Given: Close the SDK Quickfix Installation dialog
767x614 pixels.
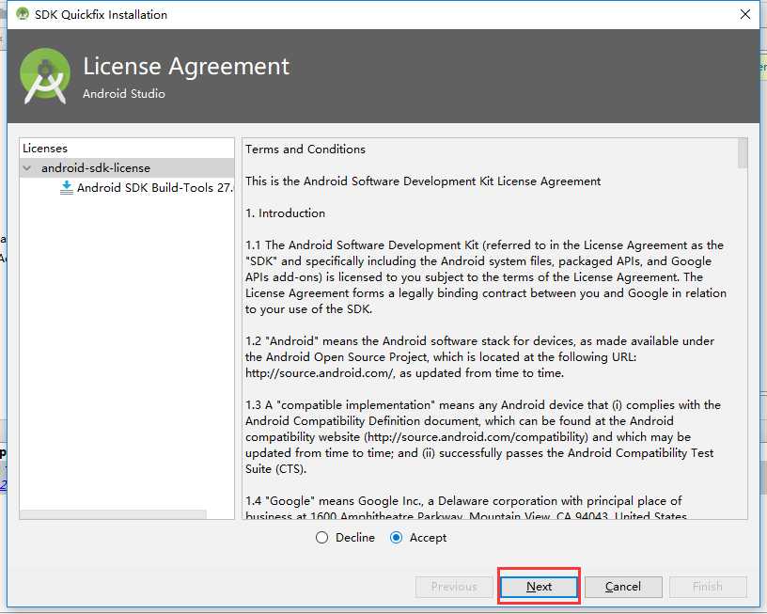Looking at the screenshot, I should 745,14.
